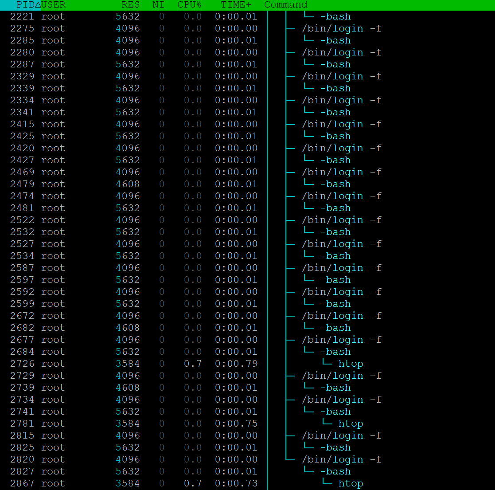Sort by the TIME+ column header

(x=235, y=5)
